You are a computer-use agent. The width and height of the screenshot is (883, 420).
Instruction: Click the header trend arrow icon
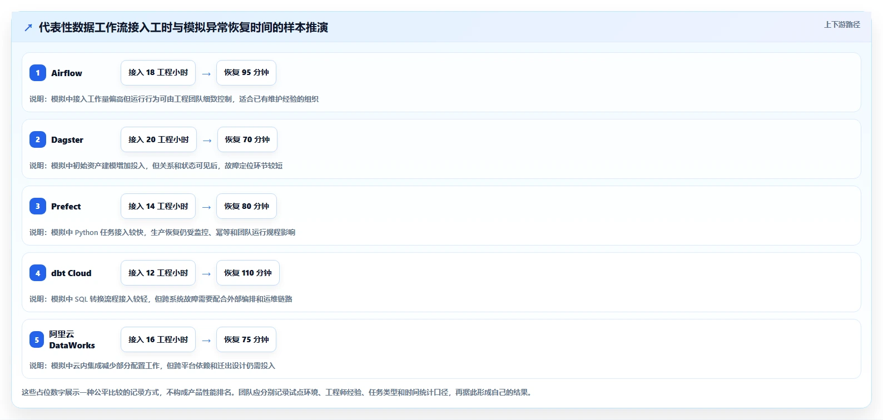[x=28, y=27]
